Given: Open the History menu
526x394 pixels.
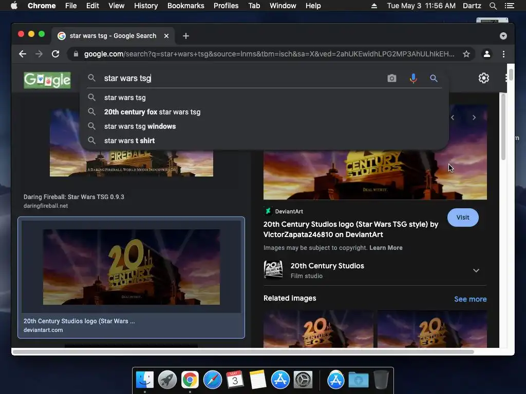Looking at the screenshot, I should 146,6.
